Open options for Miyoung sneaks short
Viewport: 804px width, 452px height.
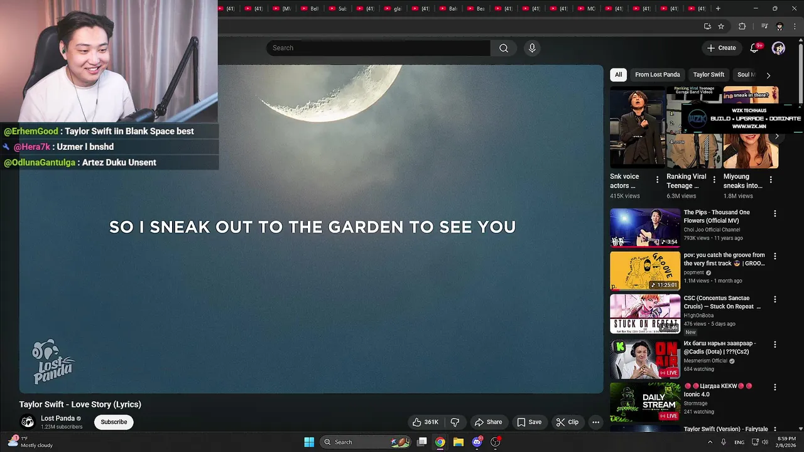771,180
